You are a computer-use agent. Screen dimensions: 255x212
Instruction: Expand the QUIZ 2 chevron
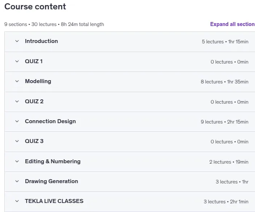pyautogui.click(x=17, y=101)
